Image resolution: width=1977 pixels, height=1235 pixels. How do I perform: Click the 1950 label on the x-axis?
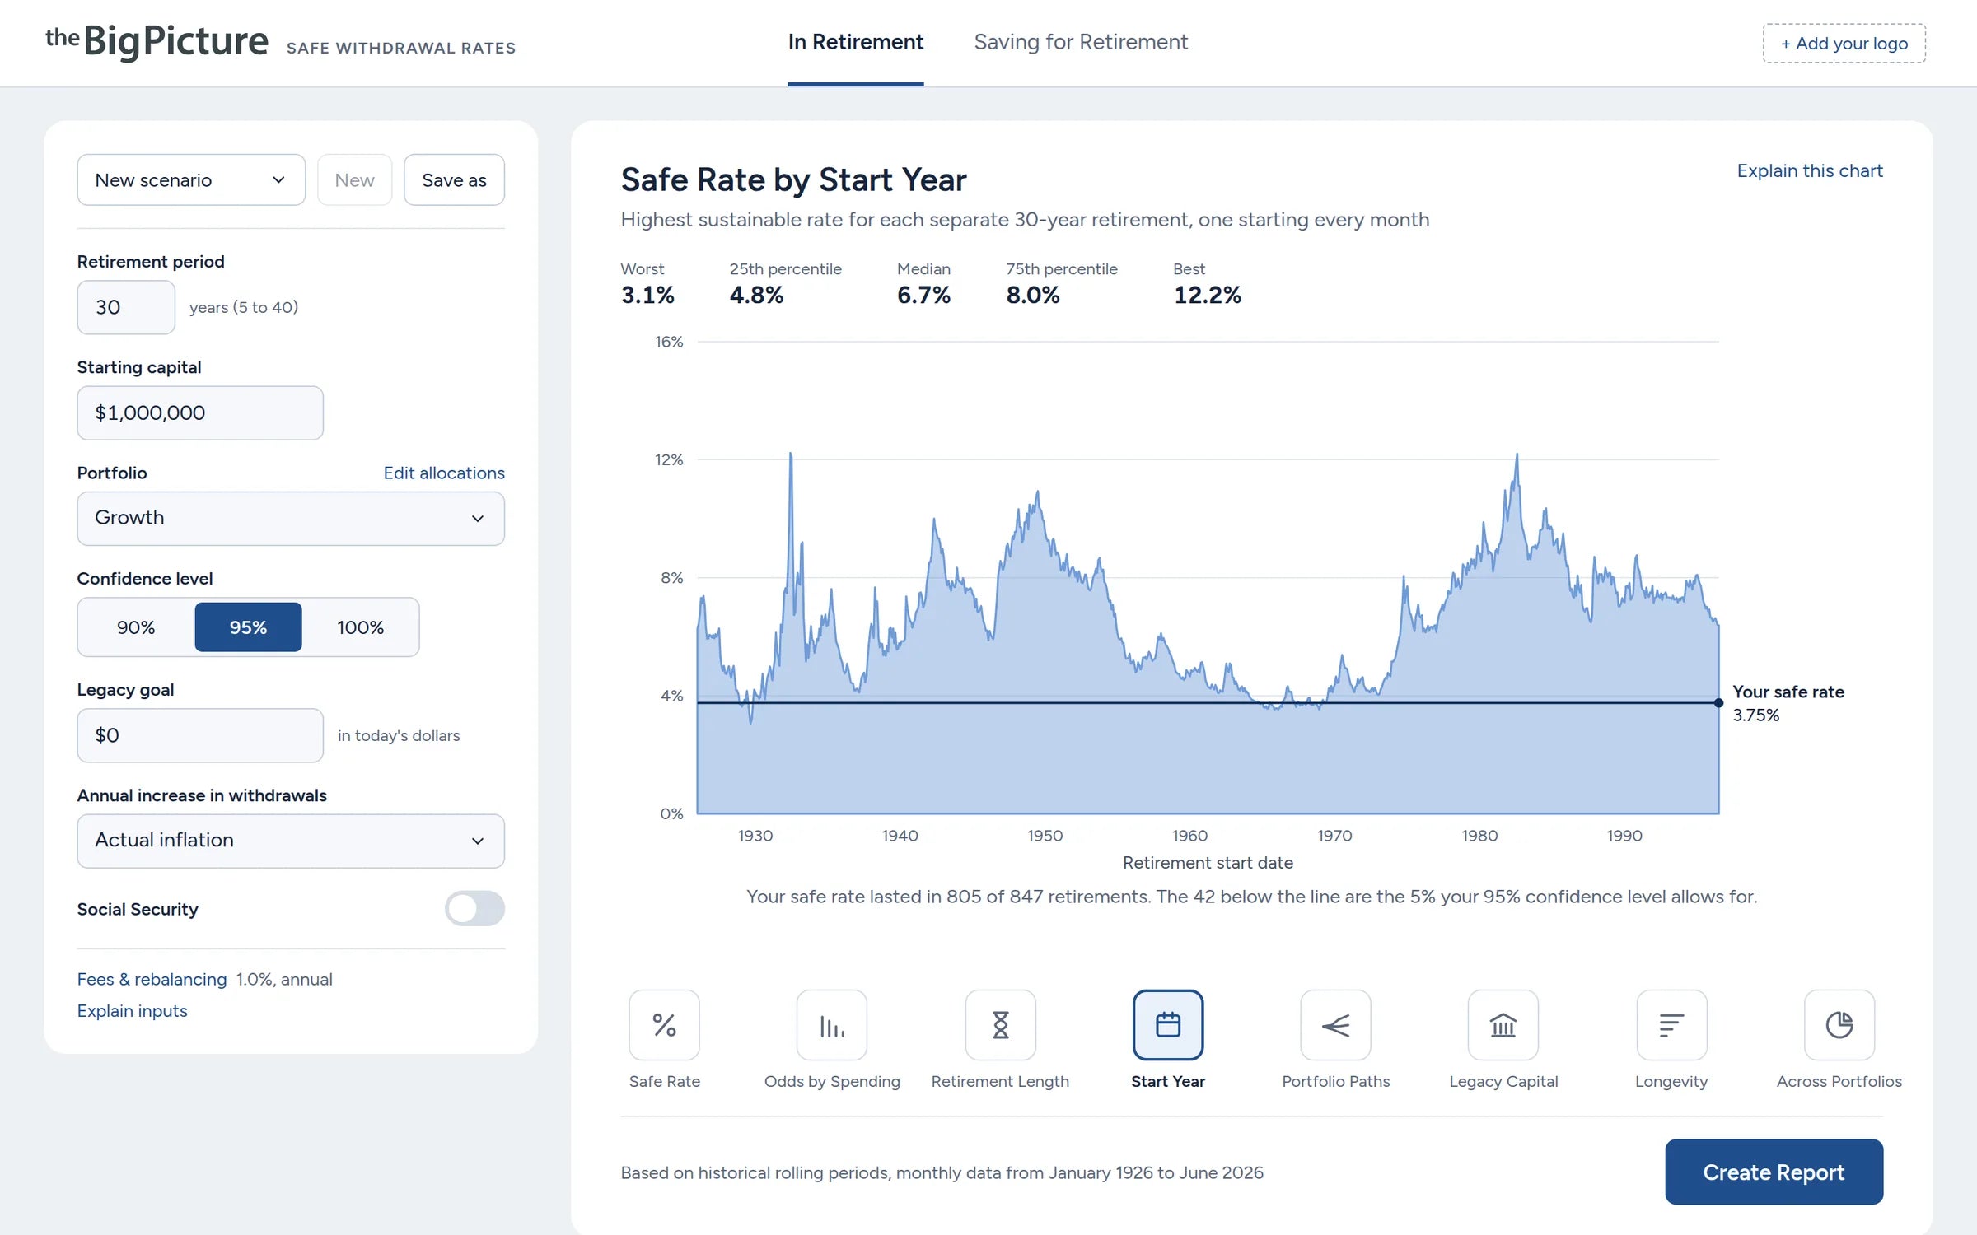point(1045,836)
